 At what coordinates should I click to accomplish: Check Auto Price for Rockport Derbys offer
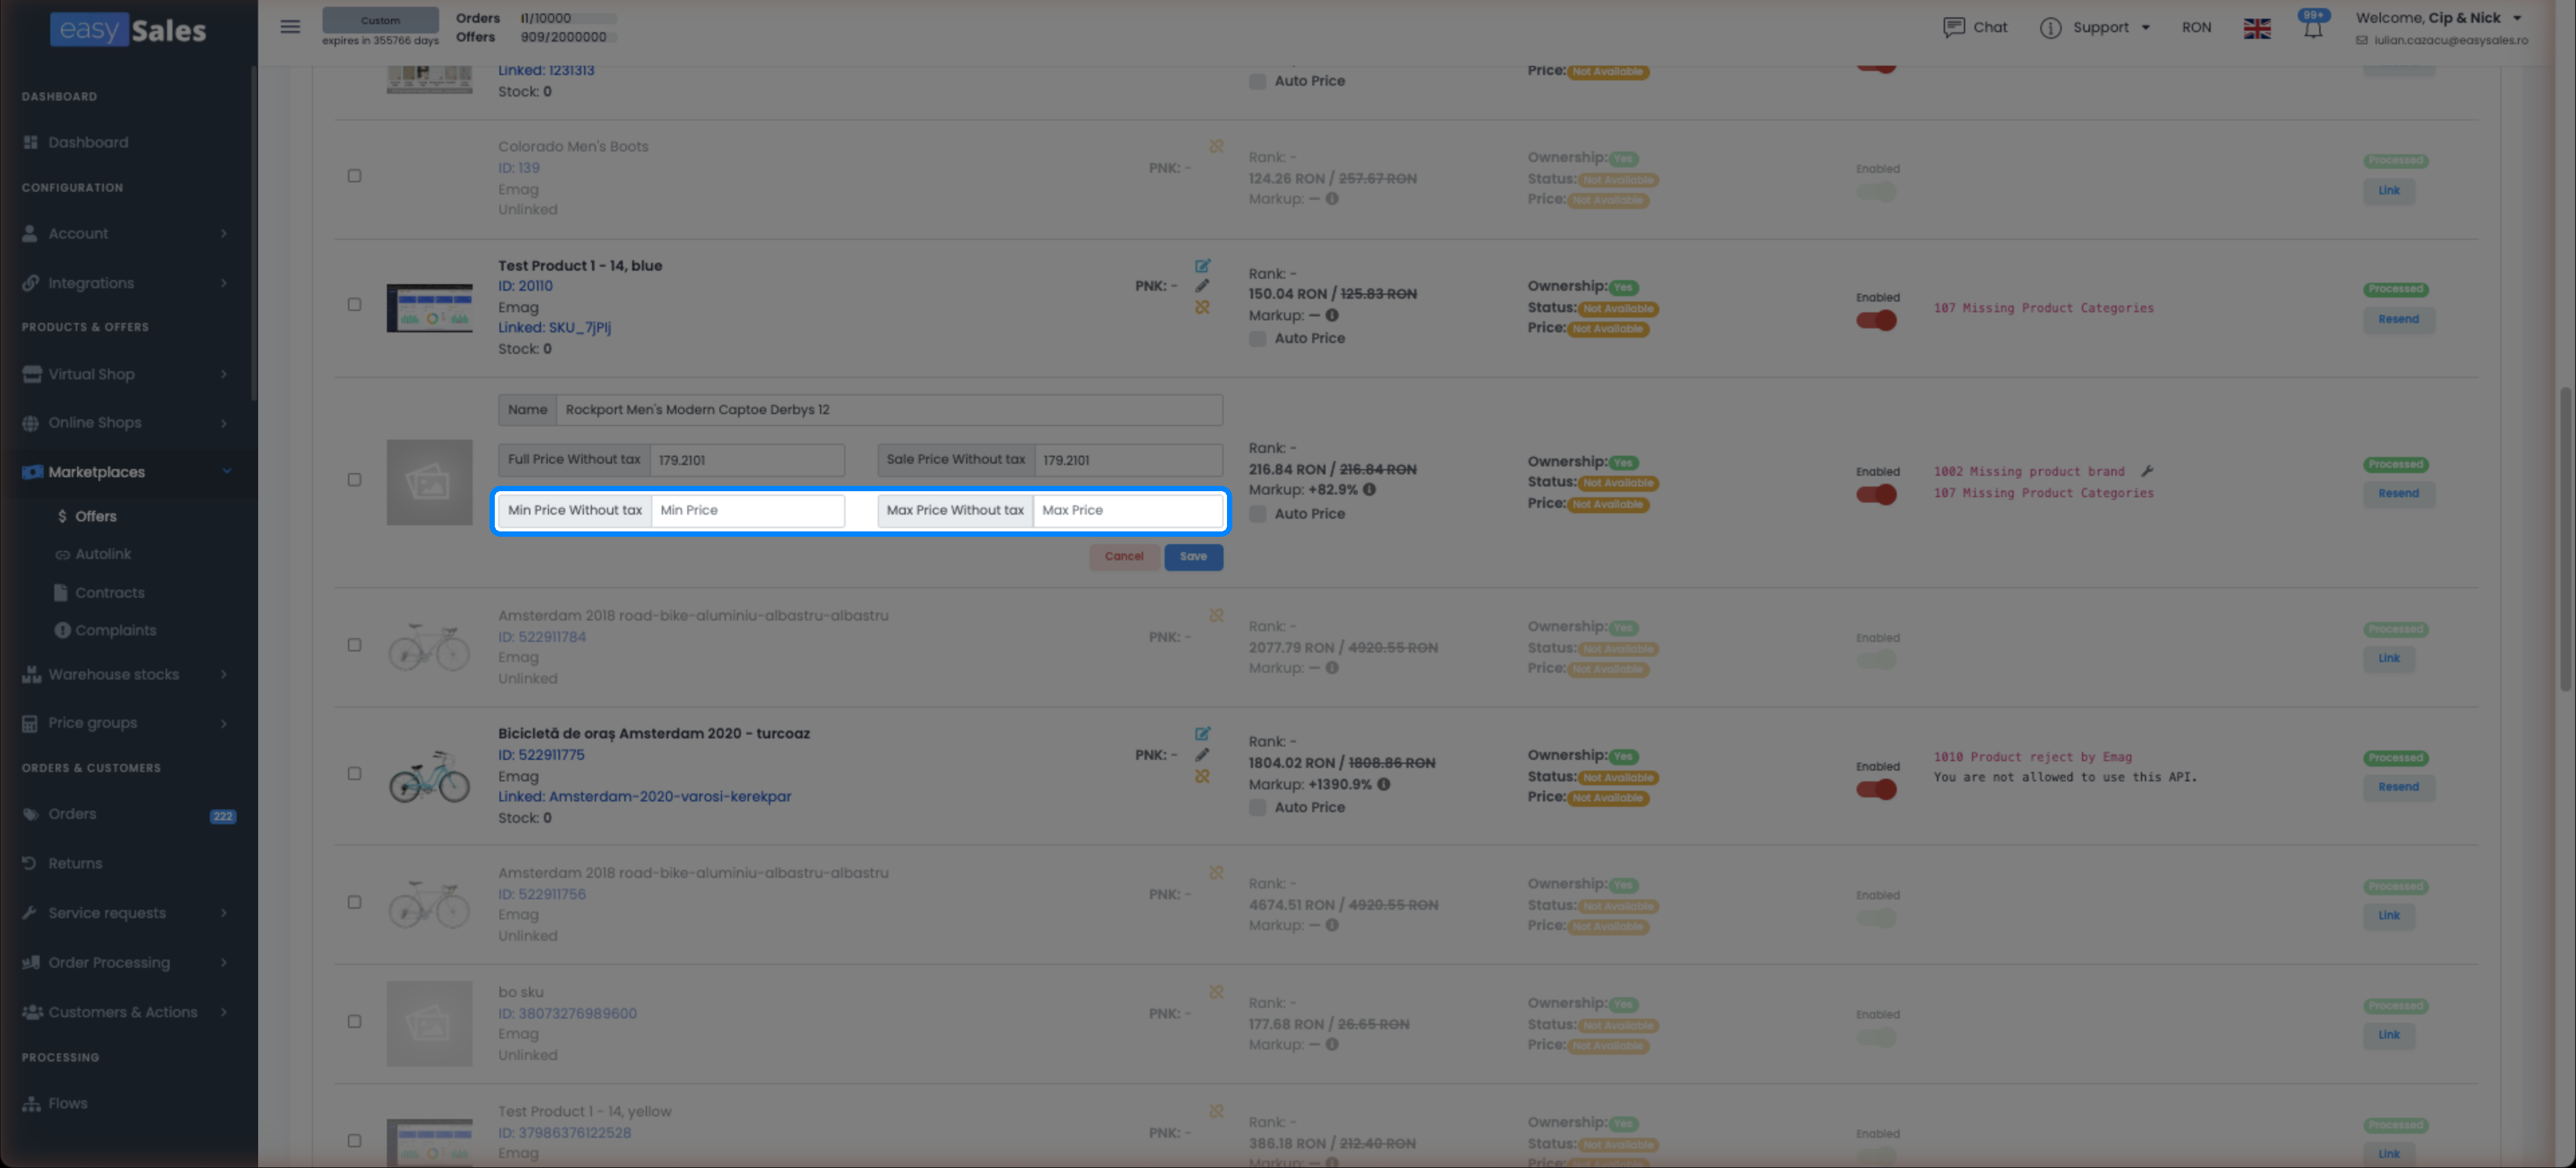pos(1257,513)
